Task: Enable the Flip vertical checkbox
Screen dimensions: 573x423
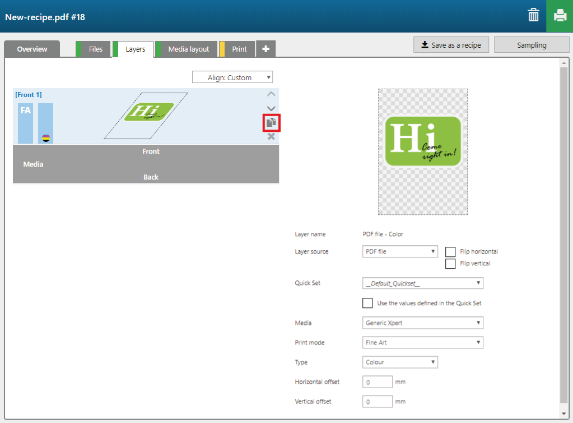Action: click(x=450, y=264)
